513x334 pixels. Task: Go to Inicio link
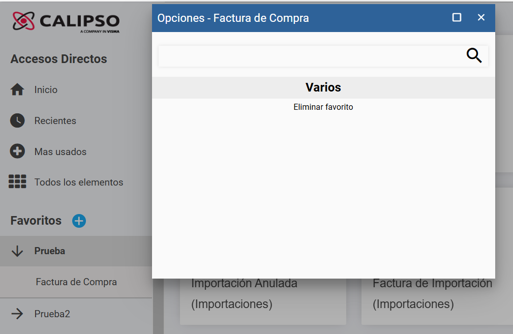click(x=46, y=89)
